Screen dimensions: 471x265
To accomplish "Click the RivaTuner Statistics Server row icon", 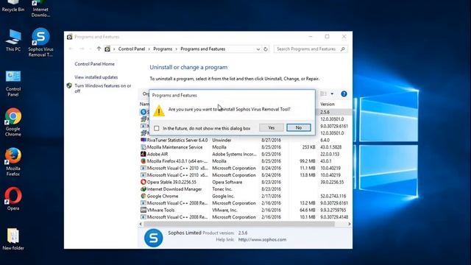I will click(144, 140).
